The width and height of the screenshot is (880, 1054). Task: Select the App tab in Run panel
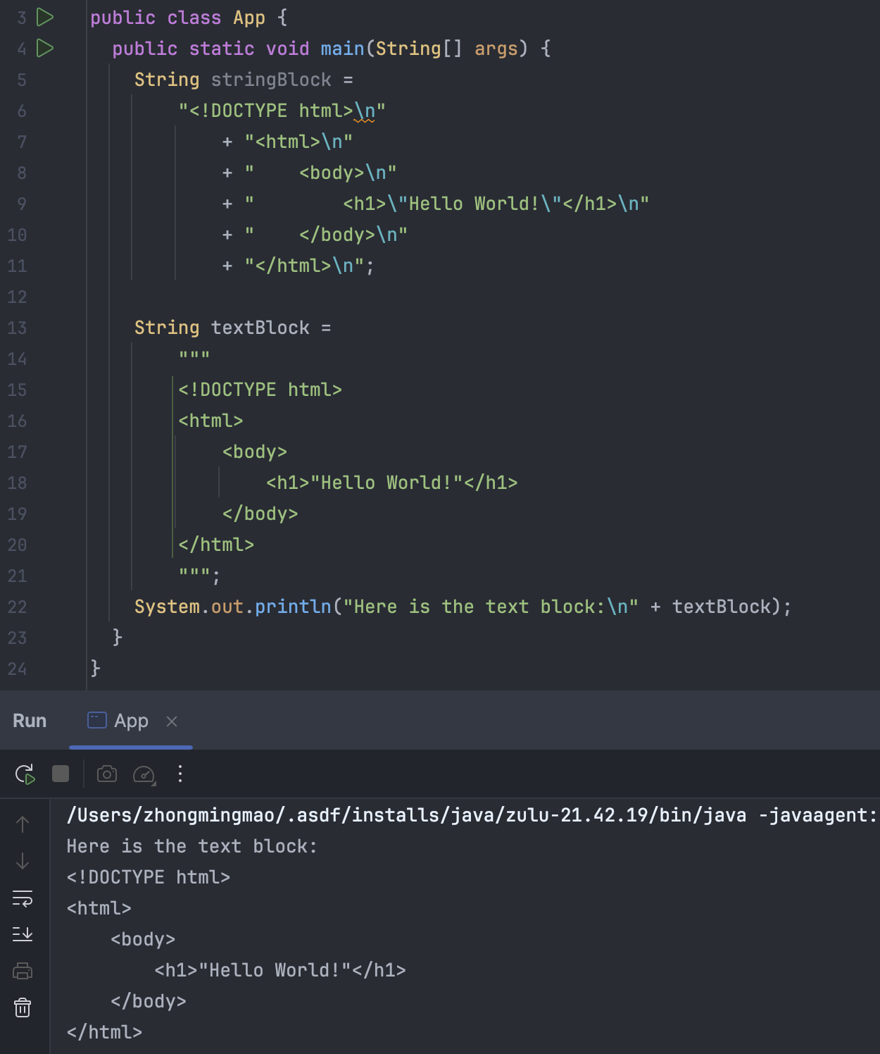point(131,721)
